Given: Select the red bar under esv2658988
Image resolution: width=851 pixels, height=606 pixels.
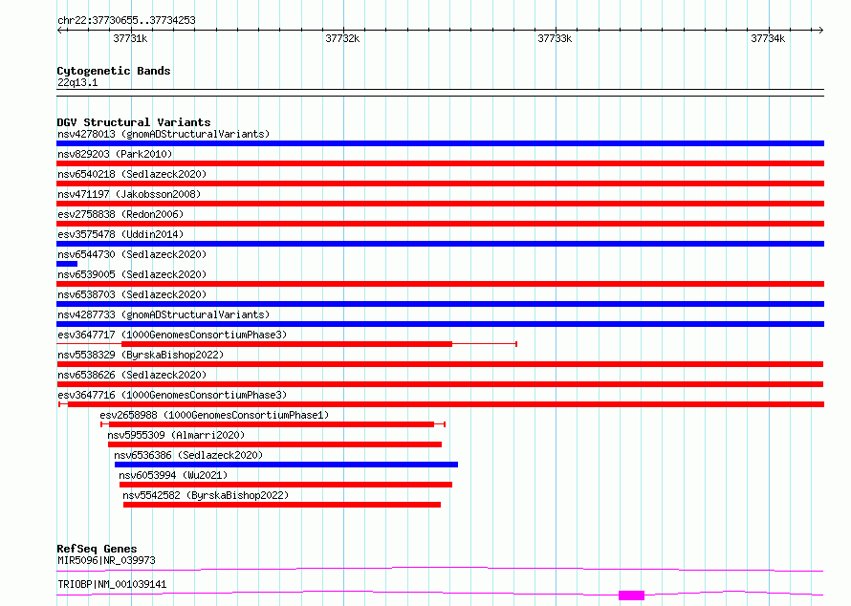Looking at the screenshot, I should 272,424.
